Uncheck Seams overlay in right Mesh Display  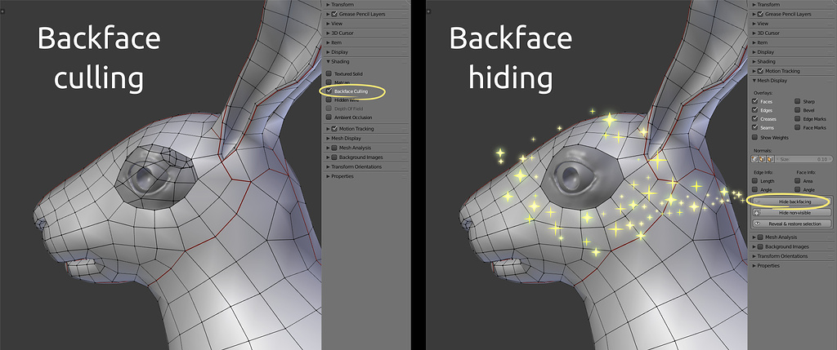[754, 128]
